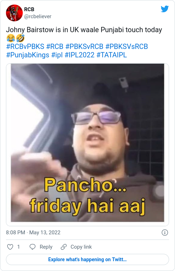This screenshot has width=175, height=271.
Task: Open the RCB profile avatar
Action: [14, 13]
